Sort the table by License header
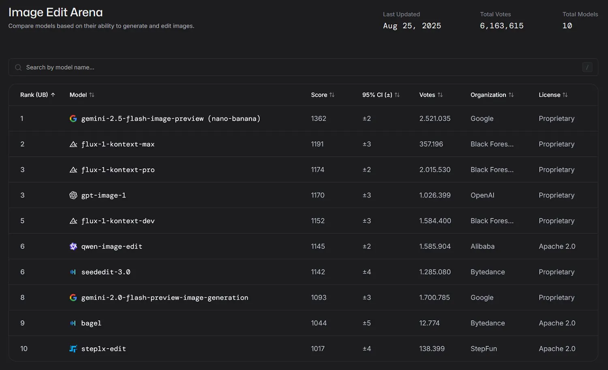This screenshot has height=370, width=608. tap(553, 95)
